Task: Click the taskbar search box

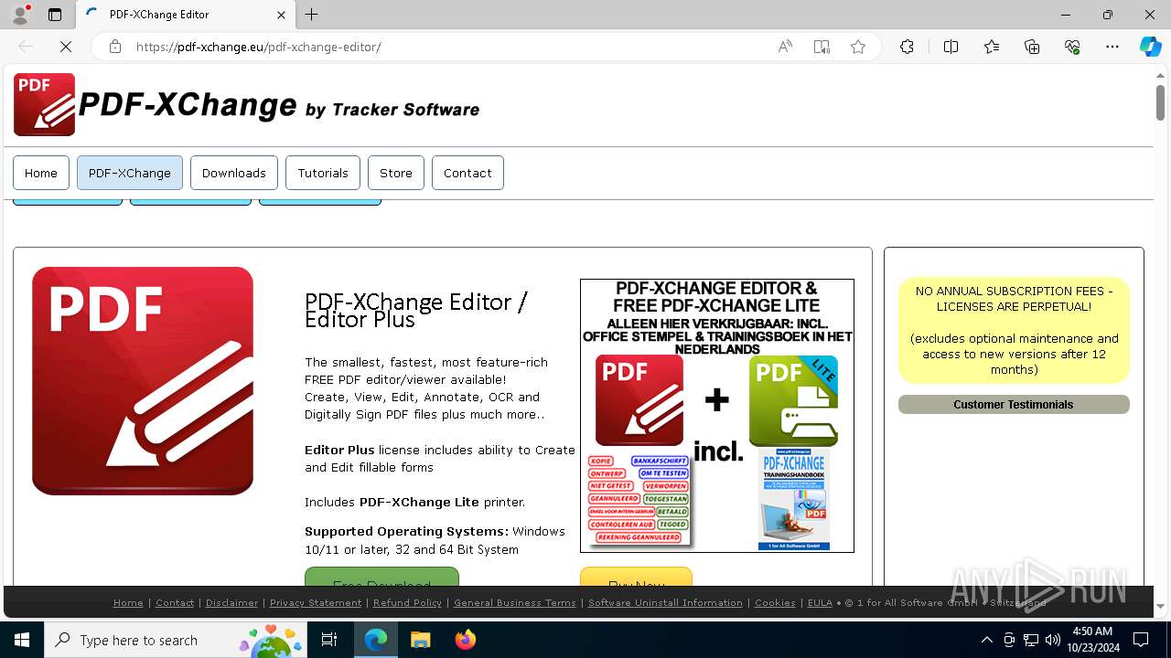Action: tap(176, 640)
